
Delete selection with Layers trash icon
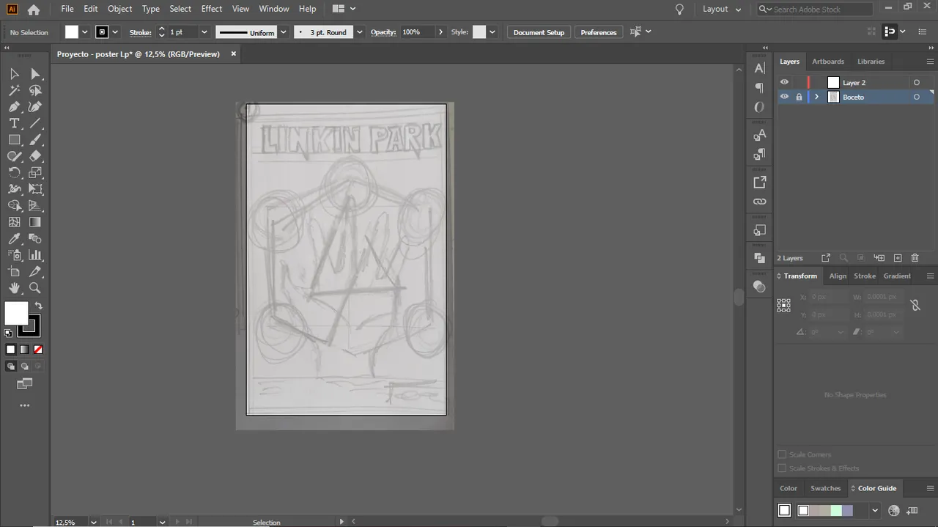click(x=915, y=258)
